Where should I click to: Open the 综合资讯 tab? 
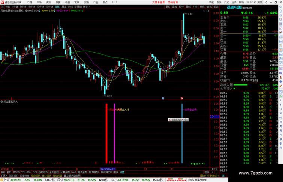coord(36,176)
